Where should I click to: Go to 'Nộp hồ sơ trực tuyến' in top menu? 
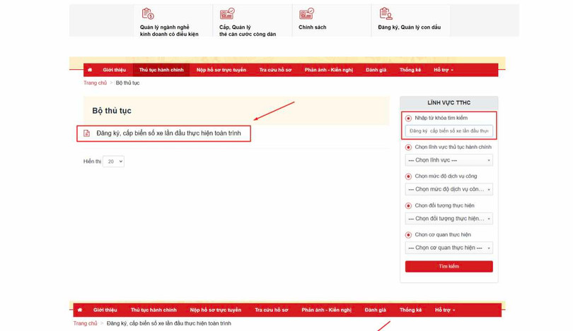pyautogui.click(x=221, y=70)
